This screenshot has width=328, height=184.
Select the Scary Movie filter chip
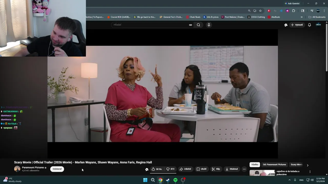click(x=296, y=165)
